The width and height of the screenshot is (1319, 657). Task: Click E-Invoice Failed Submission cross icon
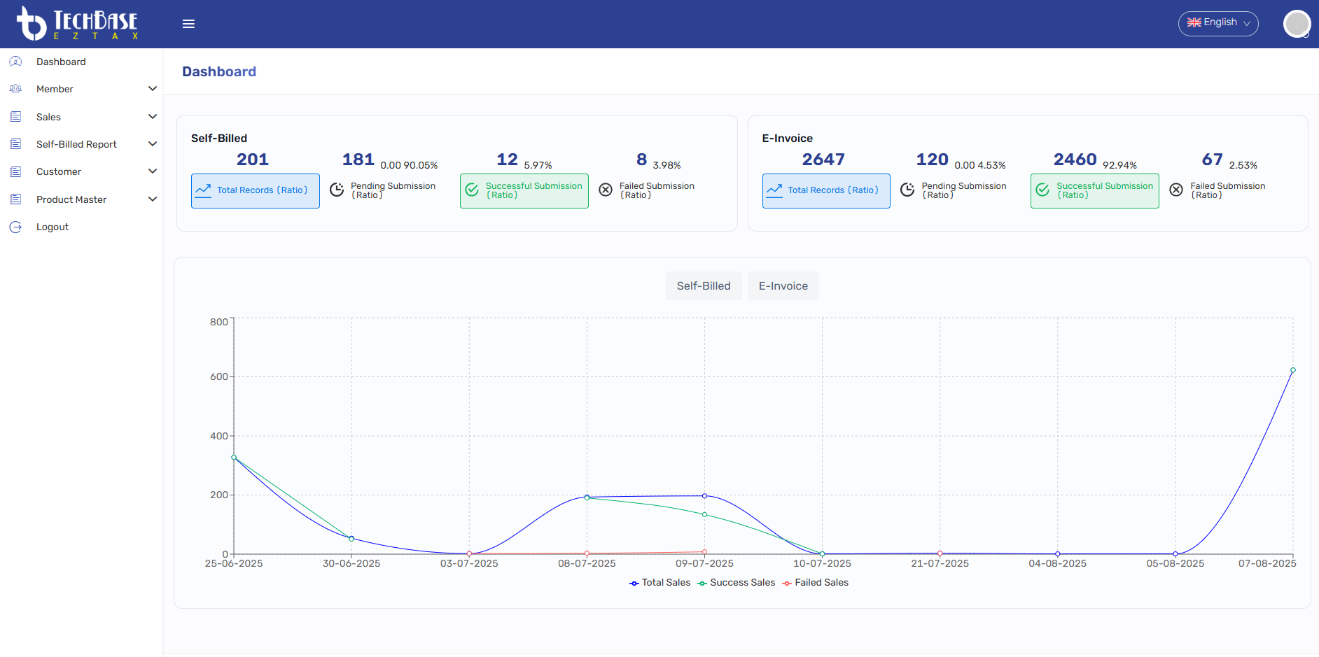(x=1176, y=190)
